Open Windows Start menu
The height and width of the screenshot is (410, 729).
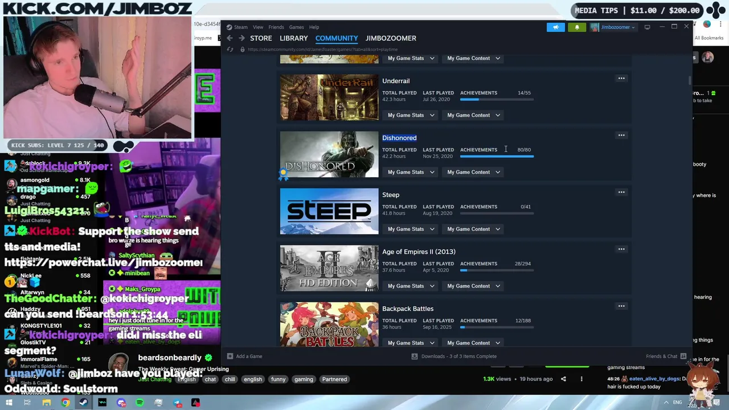point(9,403)
